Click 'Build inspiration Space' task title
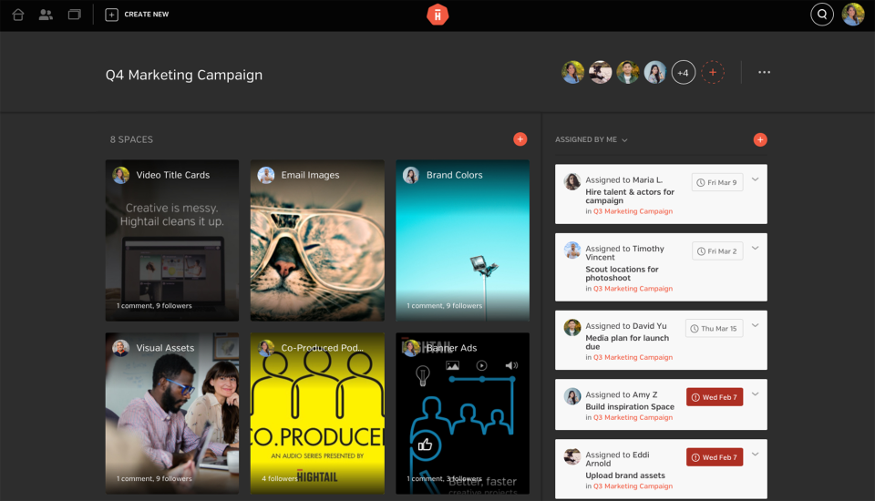 (630, 406)
